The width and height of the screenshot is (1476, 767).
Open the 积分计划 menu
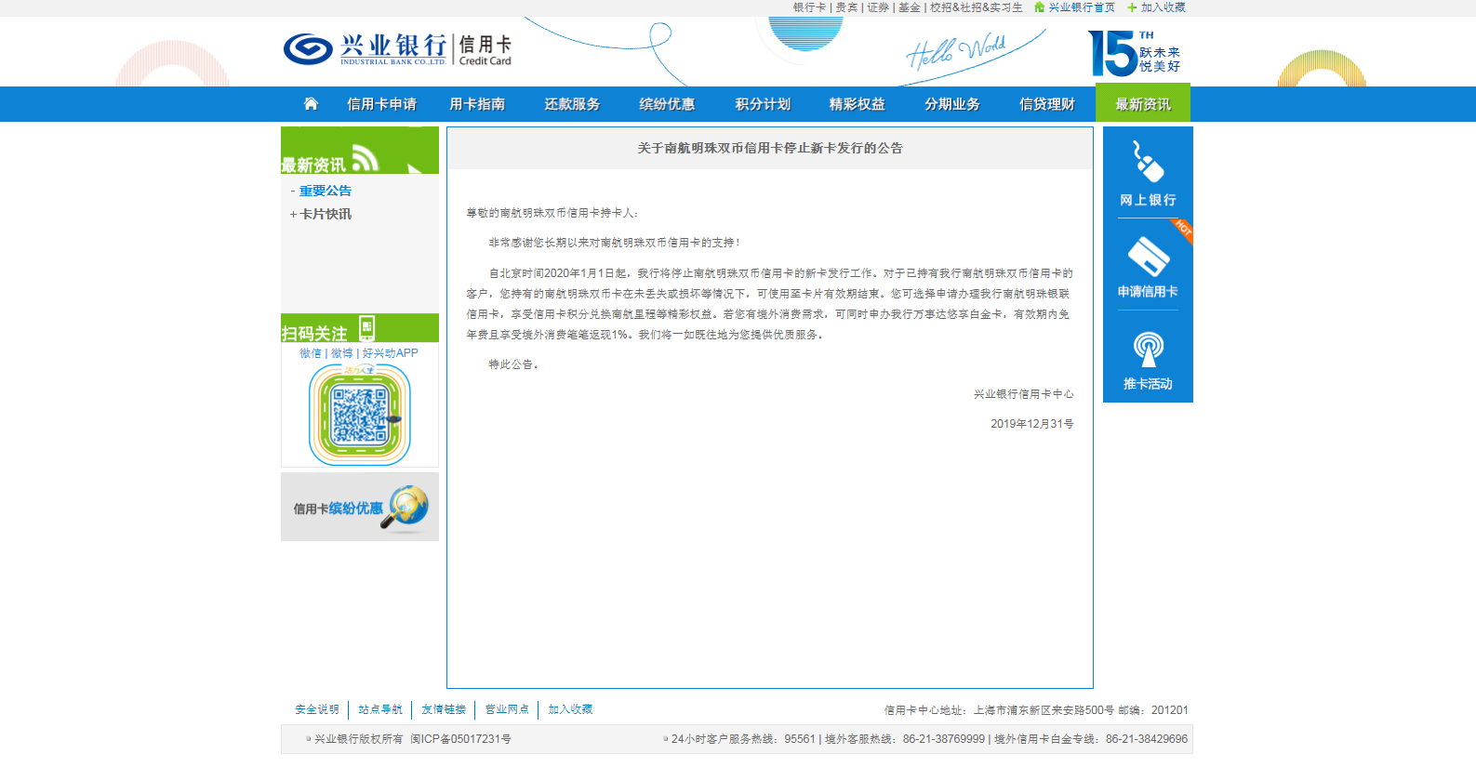coord(763,104)
